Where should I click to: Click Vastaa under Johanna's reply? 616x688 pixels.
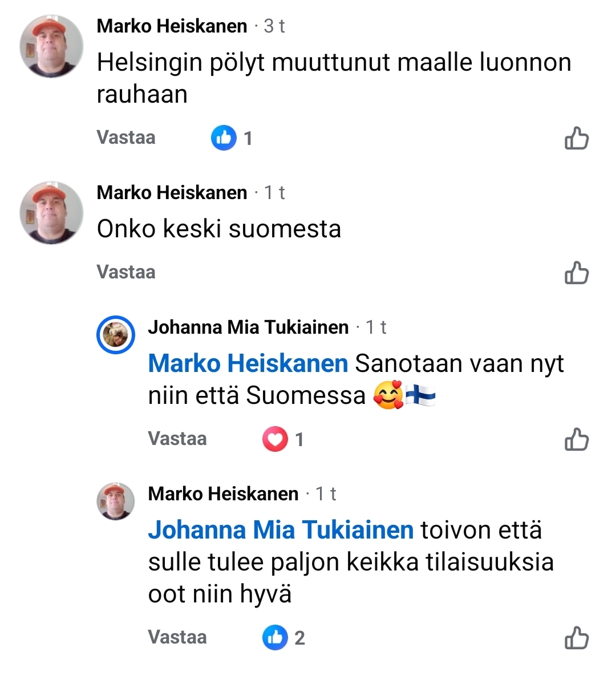coord(177,439)
